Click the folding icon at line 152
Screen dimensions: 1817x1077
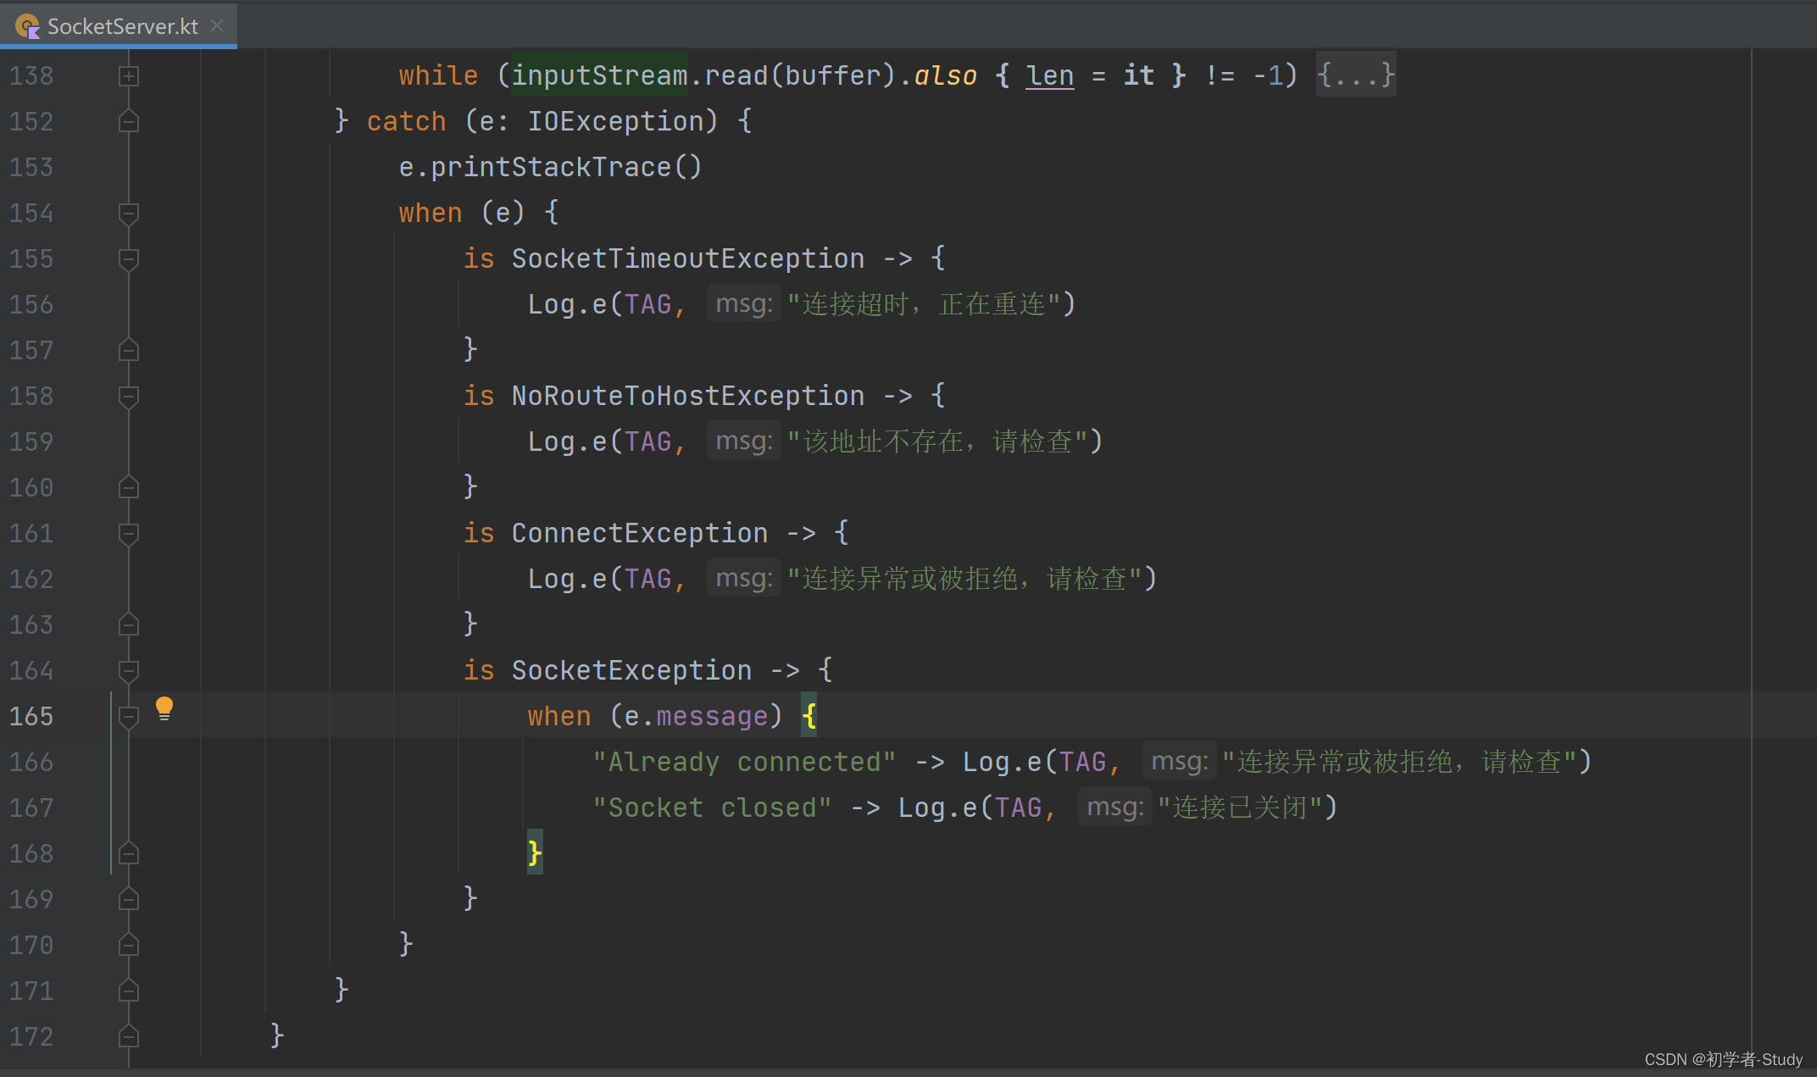click(x=128, y=122)
